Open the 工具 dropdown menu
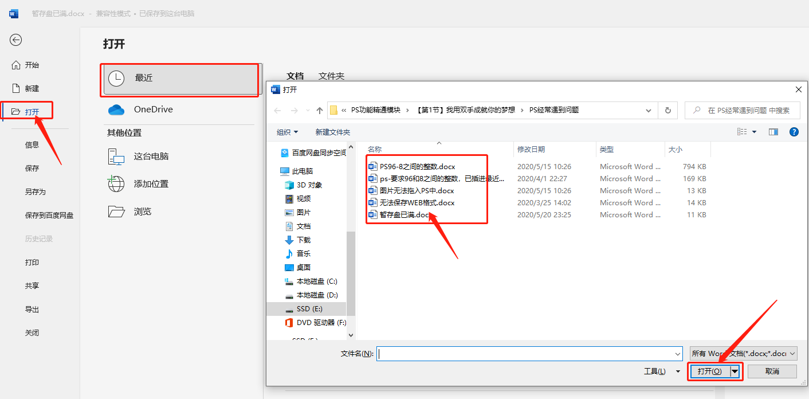The image size is (809, 399). point(662,371)
